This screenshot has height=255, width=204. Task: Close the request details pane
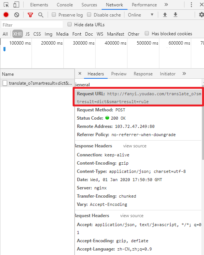tap(80, 73)
